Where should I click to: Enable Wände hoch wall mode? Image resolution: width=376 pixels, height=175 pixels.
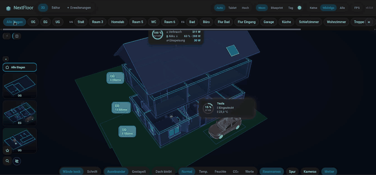(71, 172)
